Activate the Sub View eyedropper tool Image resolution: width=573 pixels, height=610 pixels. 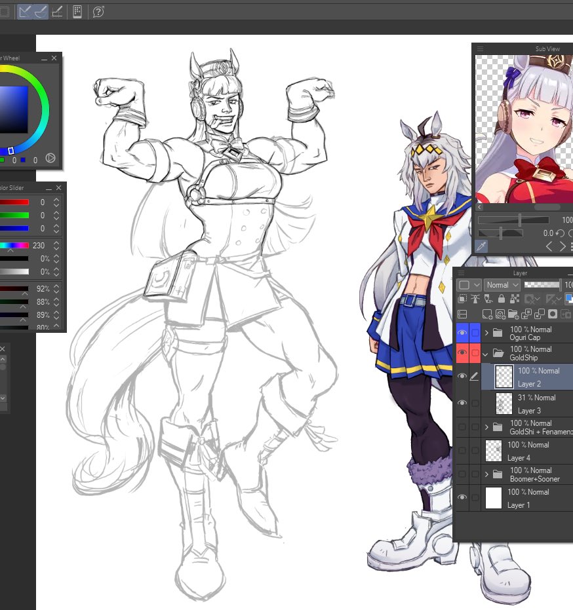click(x=481, y=246)
